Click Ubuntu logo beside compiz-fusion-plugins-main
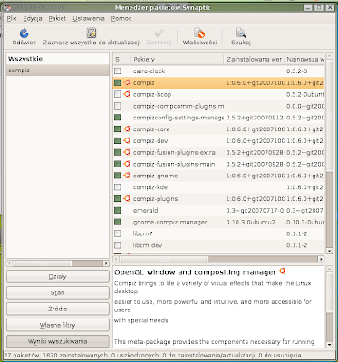This screenshot has height=362, width=338. point(127,164)
